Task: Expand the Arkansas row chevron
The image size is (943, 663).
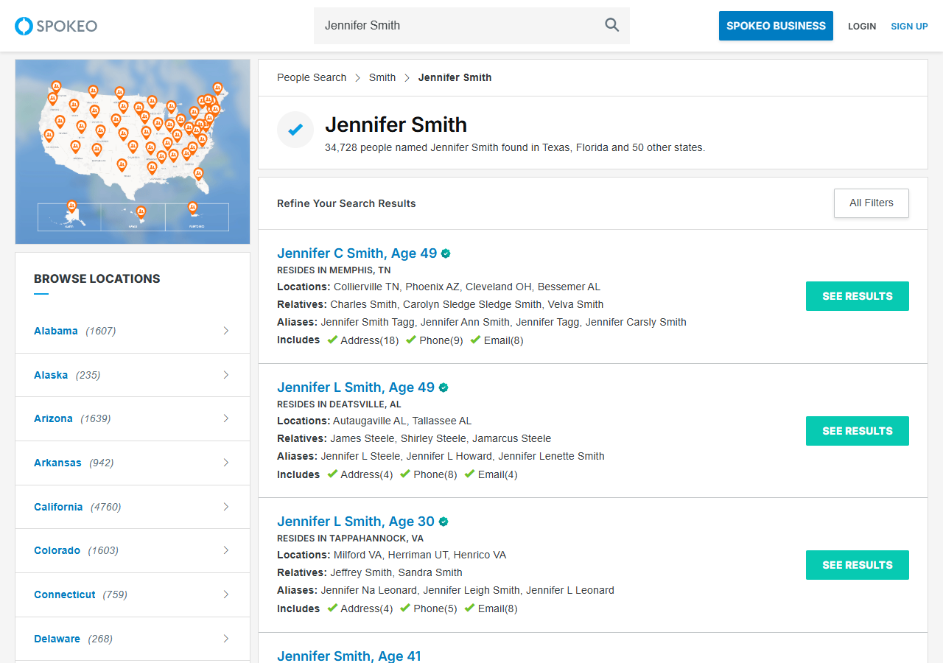Action: [226, 463]
